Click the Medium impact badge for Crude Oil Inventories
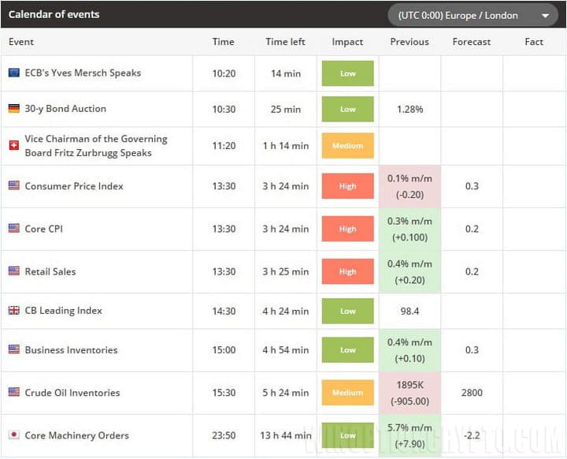 347,393
